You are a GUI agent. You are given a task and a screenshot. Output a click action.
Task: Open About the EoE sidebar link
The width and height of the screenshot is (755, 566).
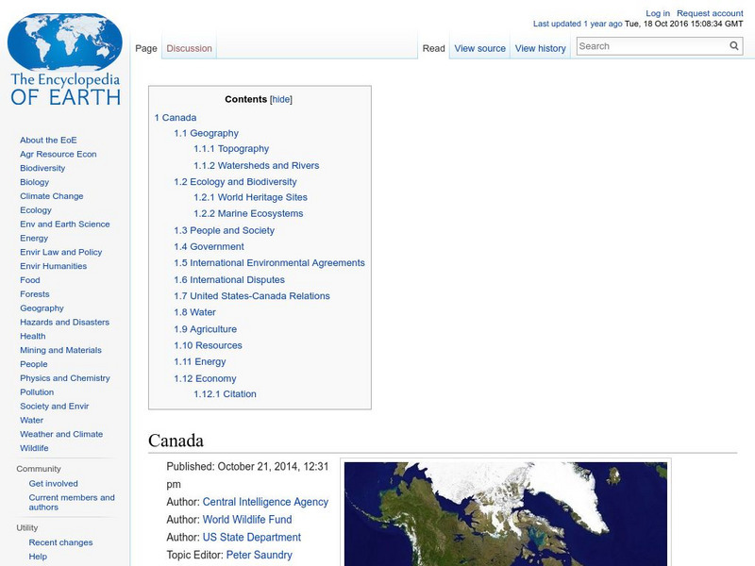tap(48, 140)
